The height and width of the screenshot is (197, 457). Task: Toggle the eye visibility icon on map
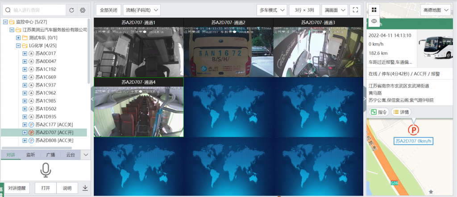click(374, 21)
